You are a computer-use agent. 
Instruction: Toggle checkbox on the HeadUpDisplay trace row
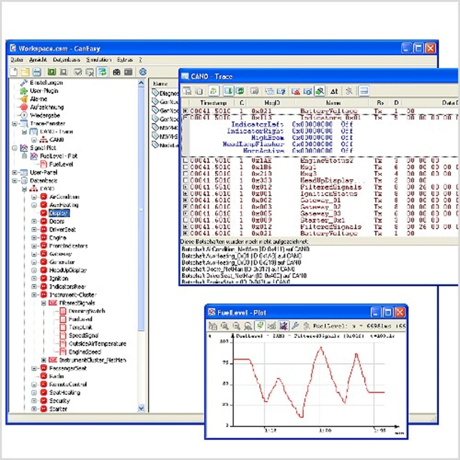pyautogui.click(x=185, y=180)
